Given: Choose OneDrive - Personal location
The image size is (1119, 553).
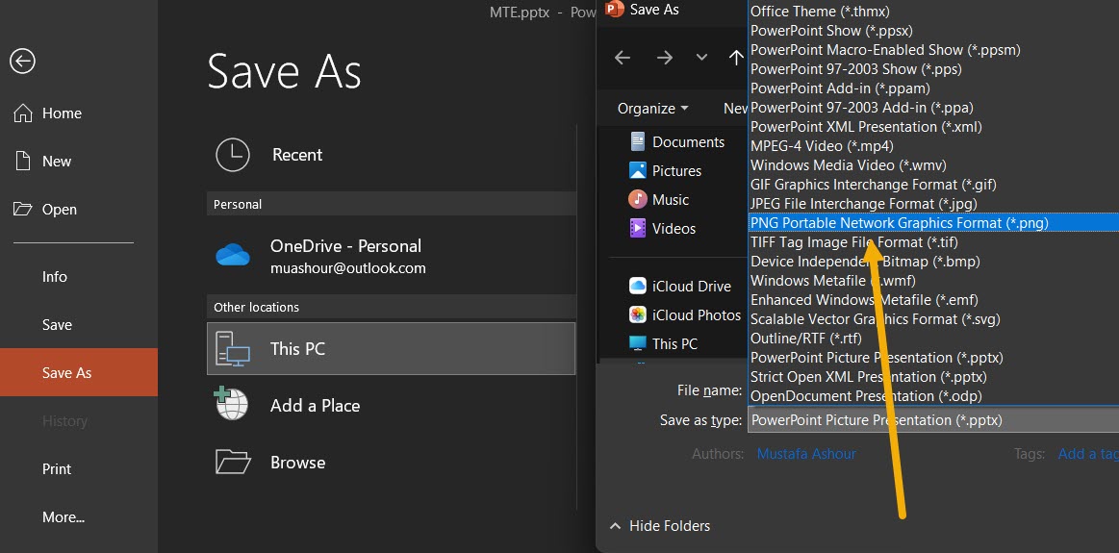Looking at the screenshot, I should [x=391, y=256].
